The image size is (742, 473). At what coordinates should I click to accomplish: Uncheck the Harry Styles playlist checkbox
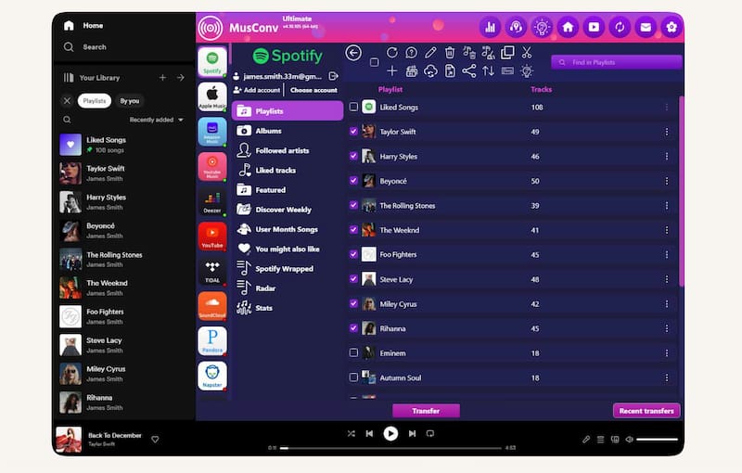(x=353, y=156)
